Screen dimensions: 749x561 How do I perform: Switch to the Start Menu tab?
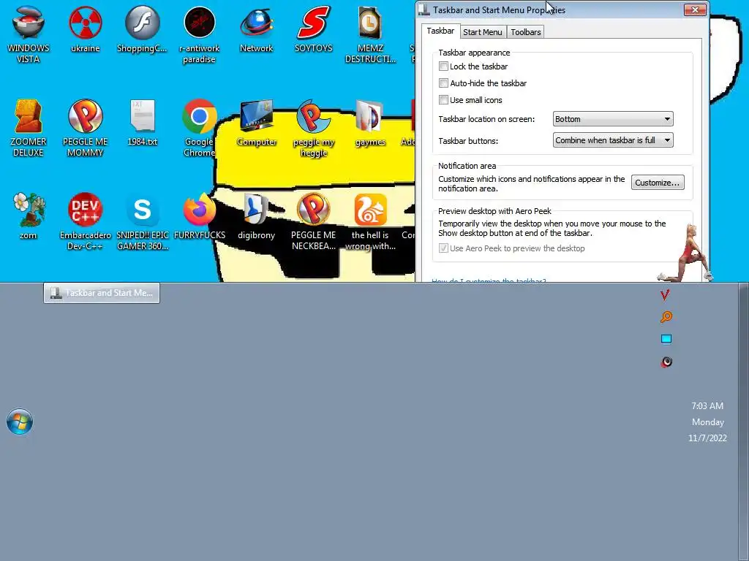[x=483, y=32]
